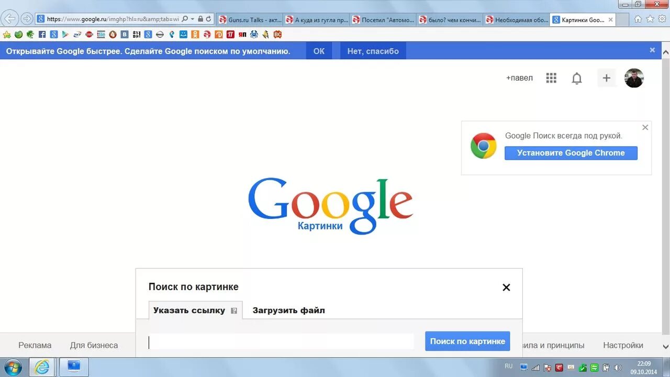Click the security lock icon
The image size is (670, 377).
[200, 19]
